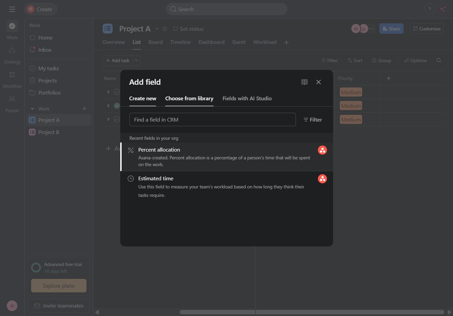The width and height of the screenshot is (453, 316).
Task: Click the project members overflow dots
Action: tap(371, 29)
